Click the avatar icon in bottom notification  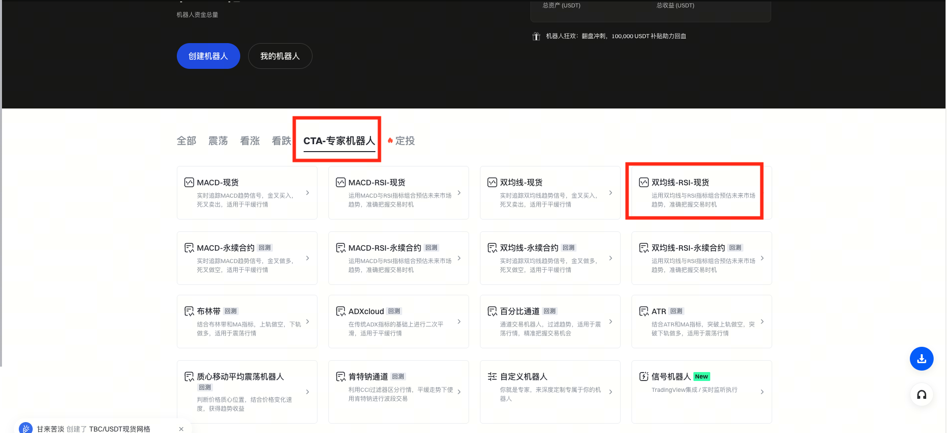pos(26,428)
